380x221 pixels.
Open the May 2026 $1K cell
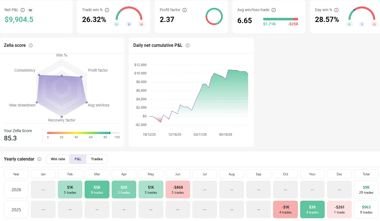point(151,190)
